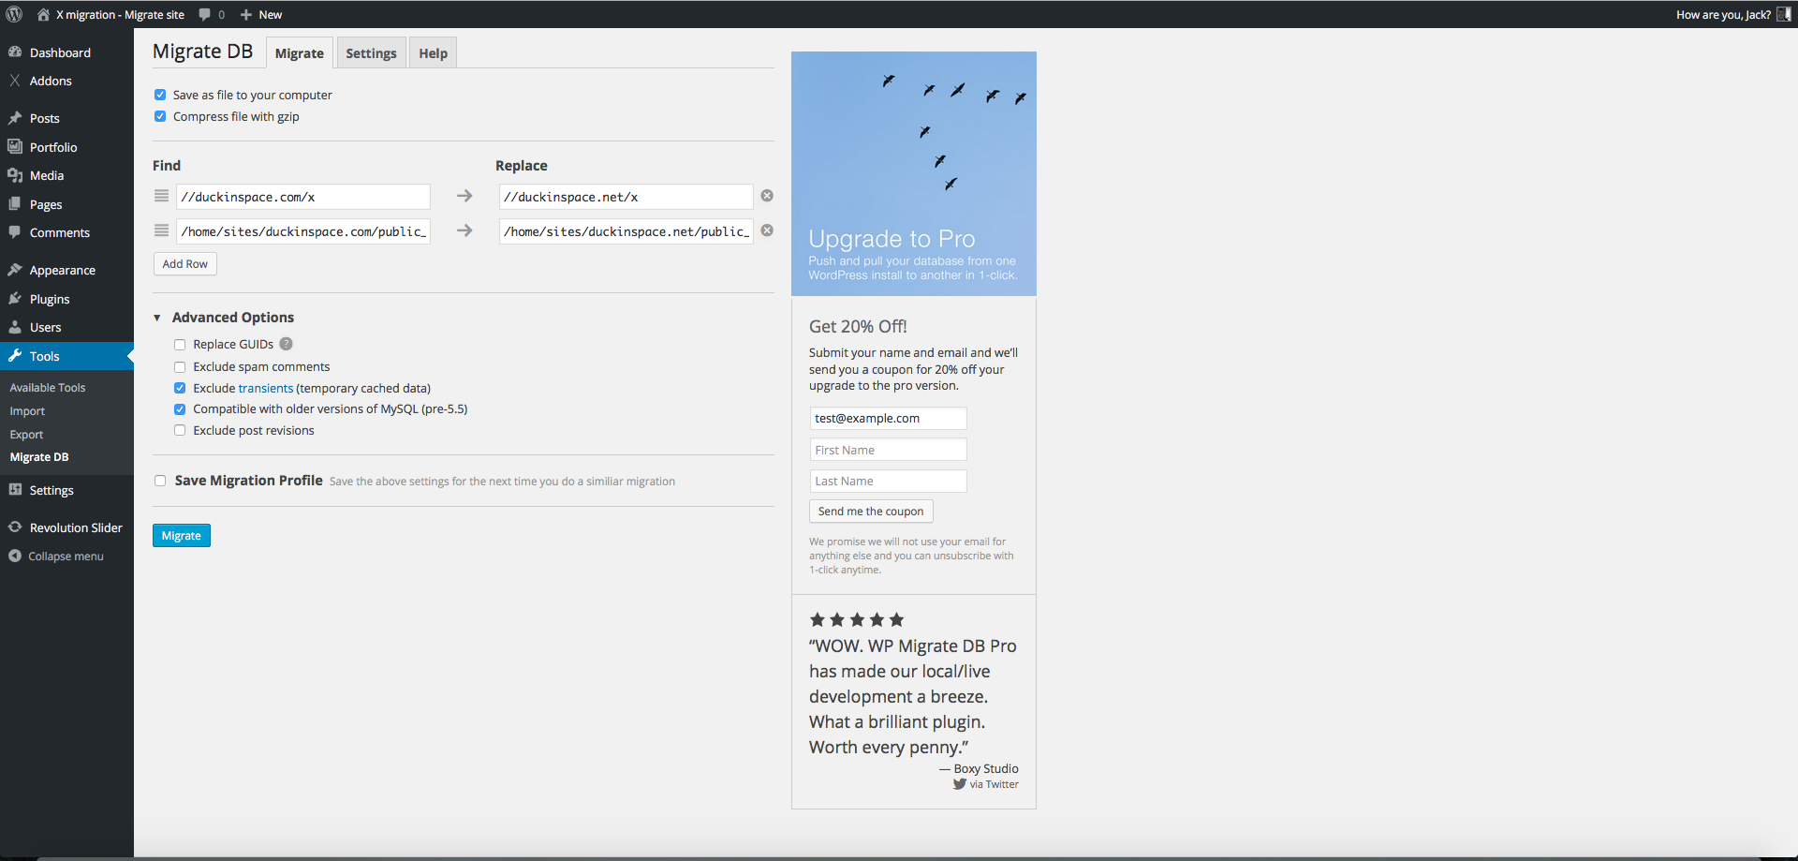Click How are you, Jack? greeting
The height and width of the screenshot is (861, 1798).
1723,14
